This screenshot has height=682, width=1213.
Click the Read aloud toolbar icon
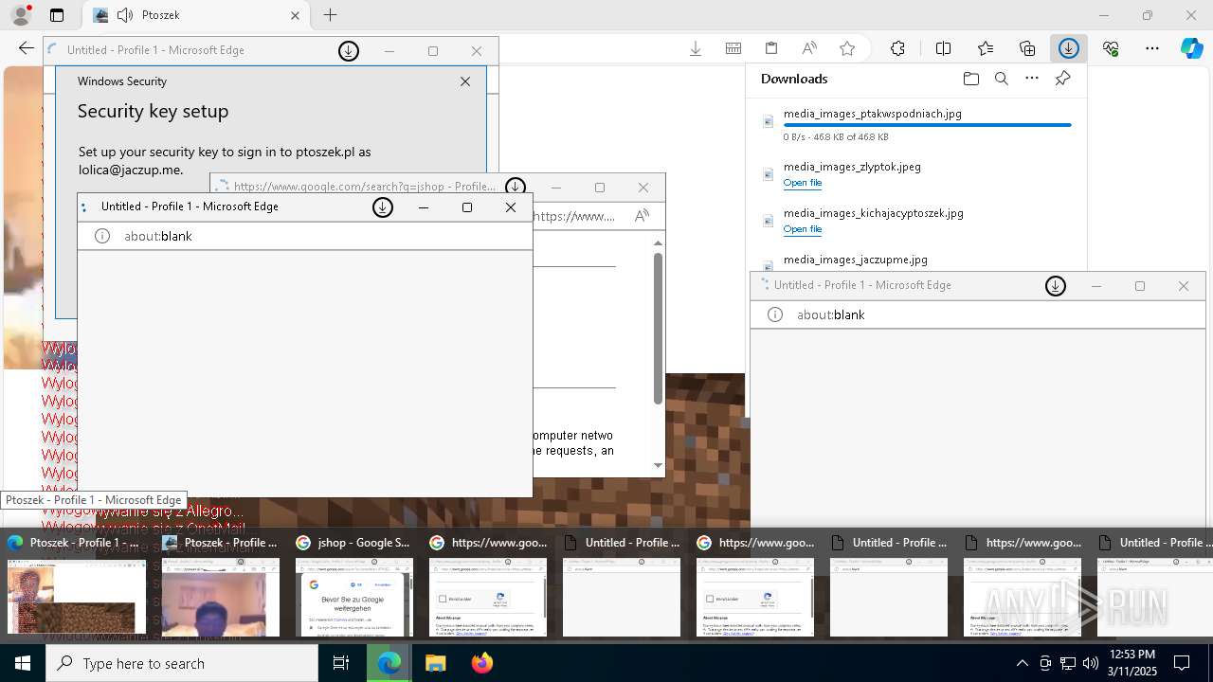coord(809,48)
